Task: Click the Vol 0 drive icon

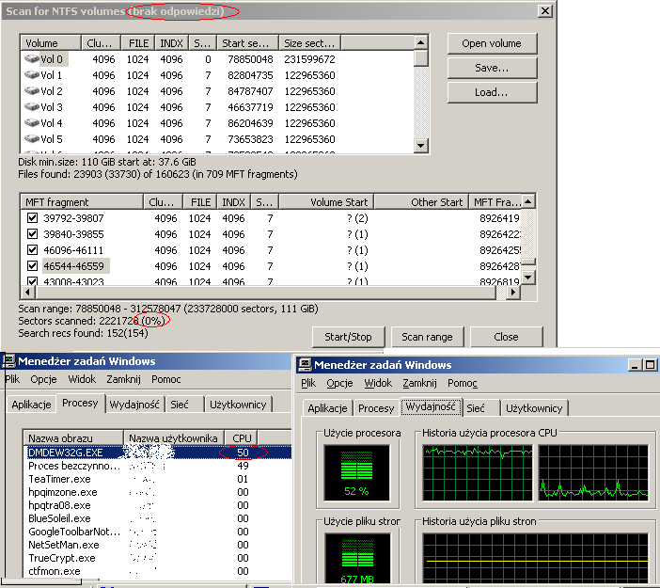Action: pyautogui.click(x=31, y=59)
